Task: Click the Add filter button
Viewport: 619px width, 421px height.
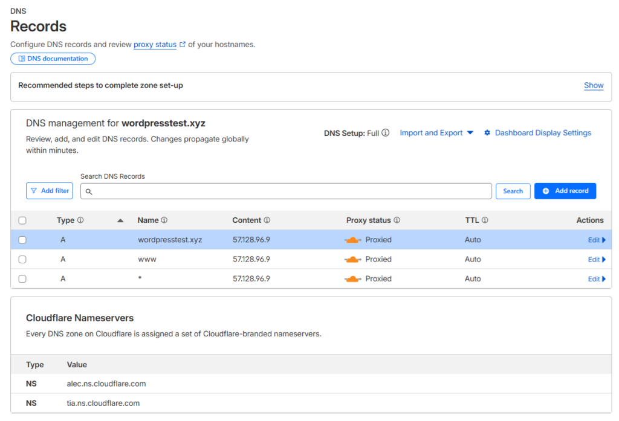Action: point(50,191)
